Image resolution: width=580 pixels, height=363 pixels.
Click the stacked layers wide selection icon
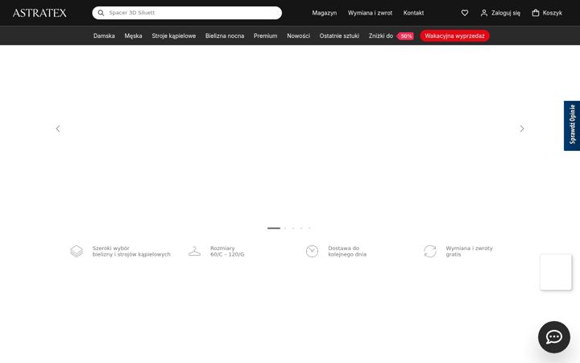point(77,251)
